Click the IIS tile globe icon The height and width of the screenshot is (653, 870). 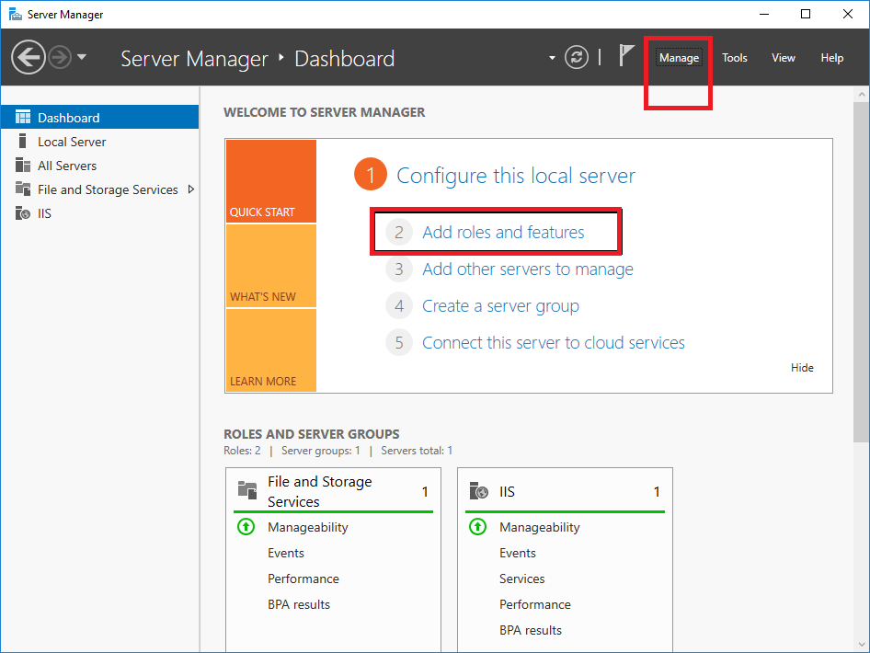[x=478, y=491]
